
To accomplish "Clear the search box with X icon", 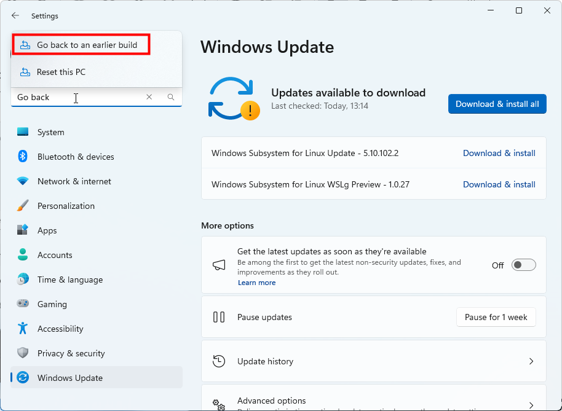I will tap(149, 97).
